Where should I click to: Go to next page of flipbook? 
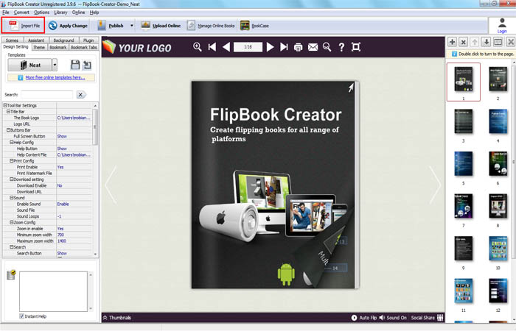(x=270, y=47)
